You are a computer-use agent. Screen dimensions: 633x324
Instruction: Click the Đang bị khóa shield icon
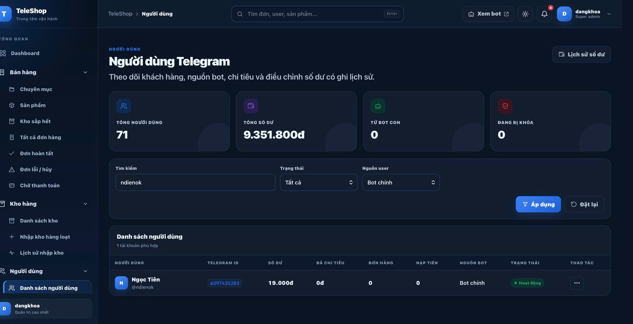click(x=505, y=106)
